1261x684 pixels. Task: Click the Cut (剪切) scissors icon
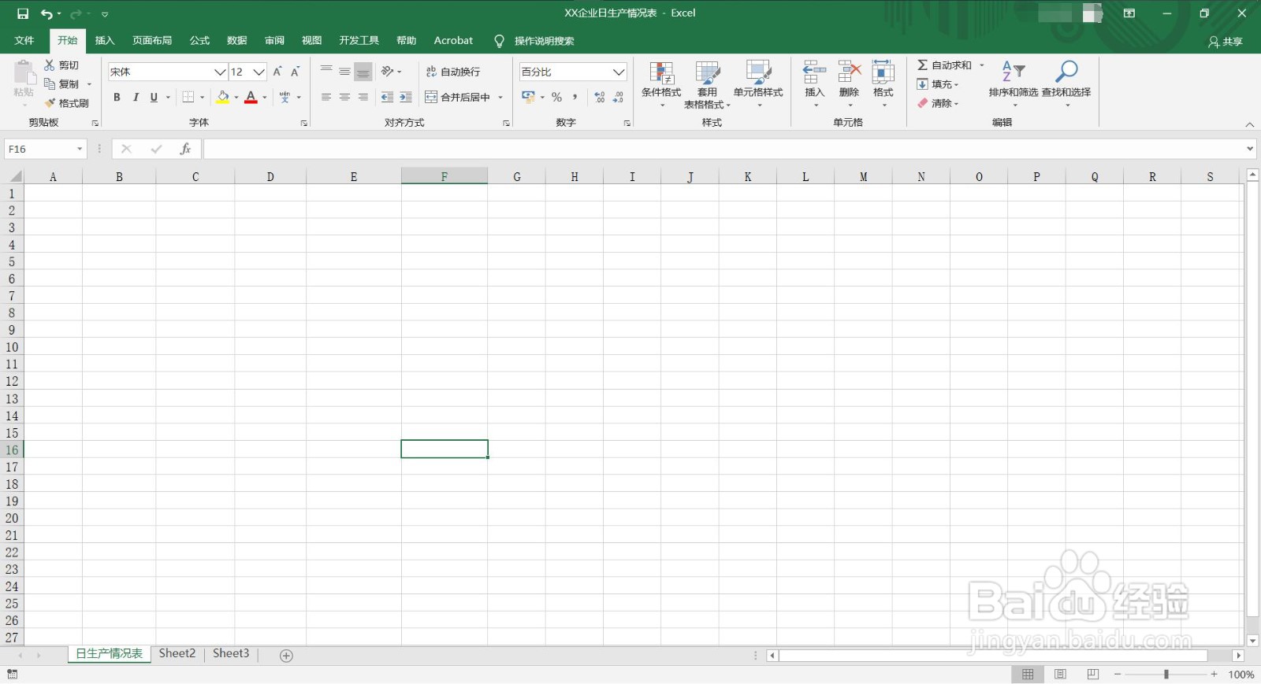50,65
